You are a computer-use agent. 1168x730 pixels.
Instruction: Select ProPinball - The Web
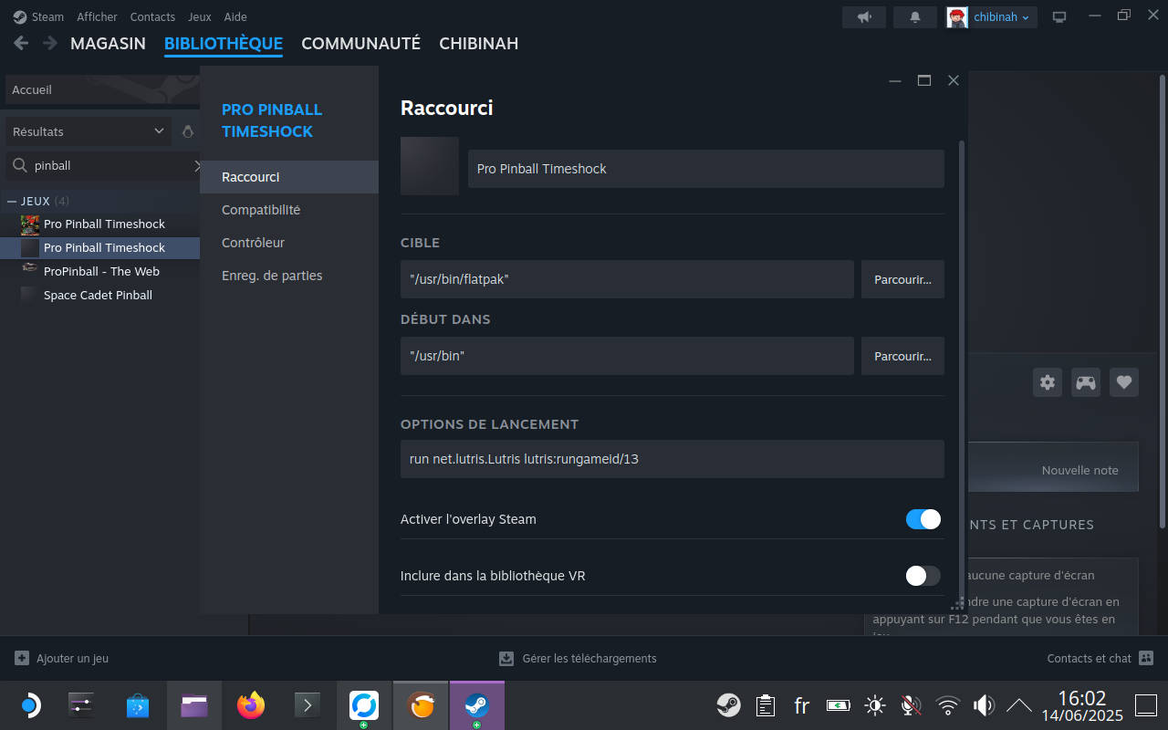click(100, 271)
